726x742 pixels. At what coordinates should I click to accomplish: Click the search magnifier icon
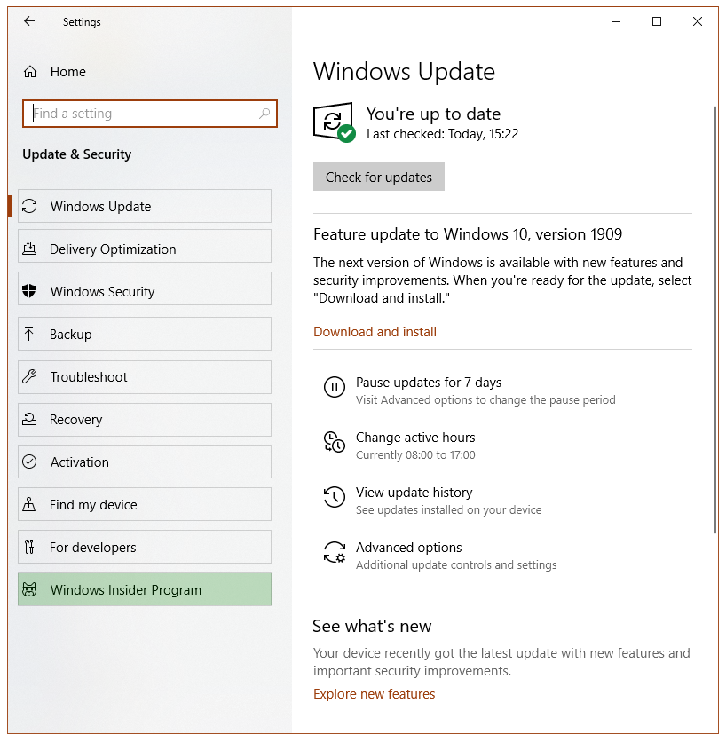[x=264, y=114]
